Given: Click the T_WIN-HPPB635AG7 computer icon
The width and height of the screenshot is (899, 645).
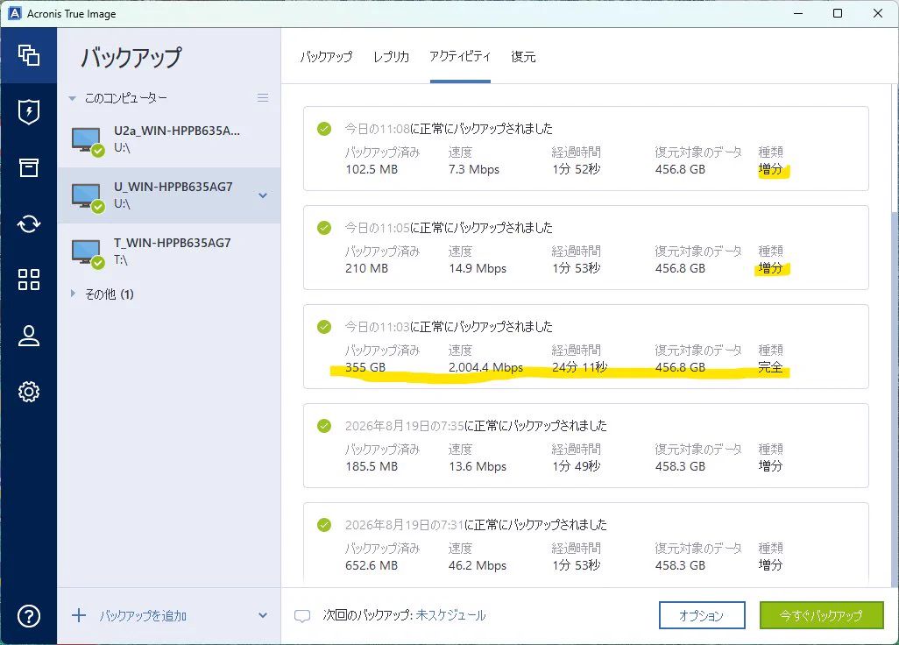Looking at the screenshot, I should click(88, 253).
